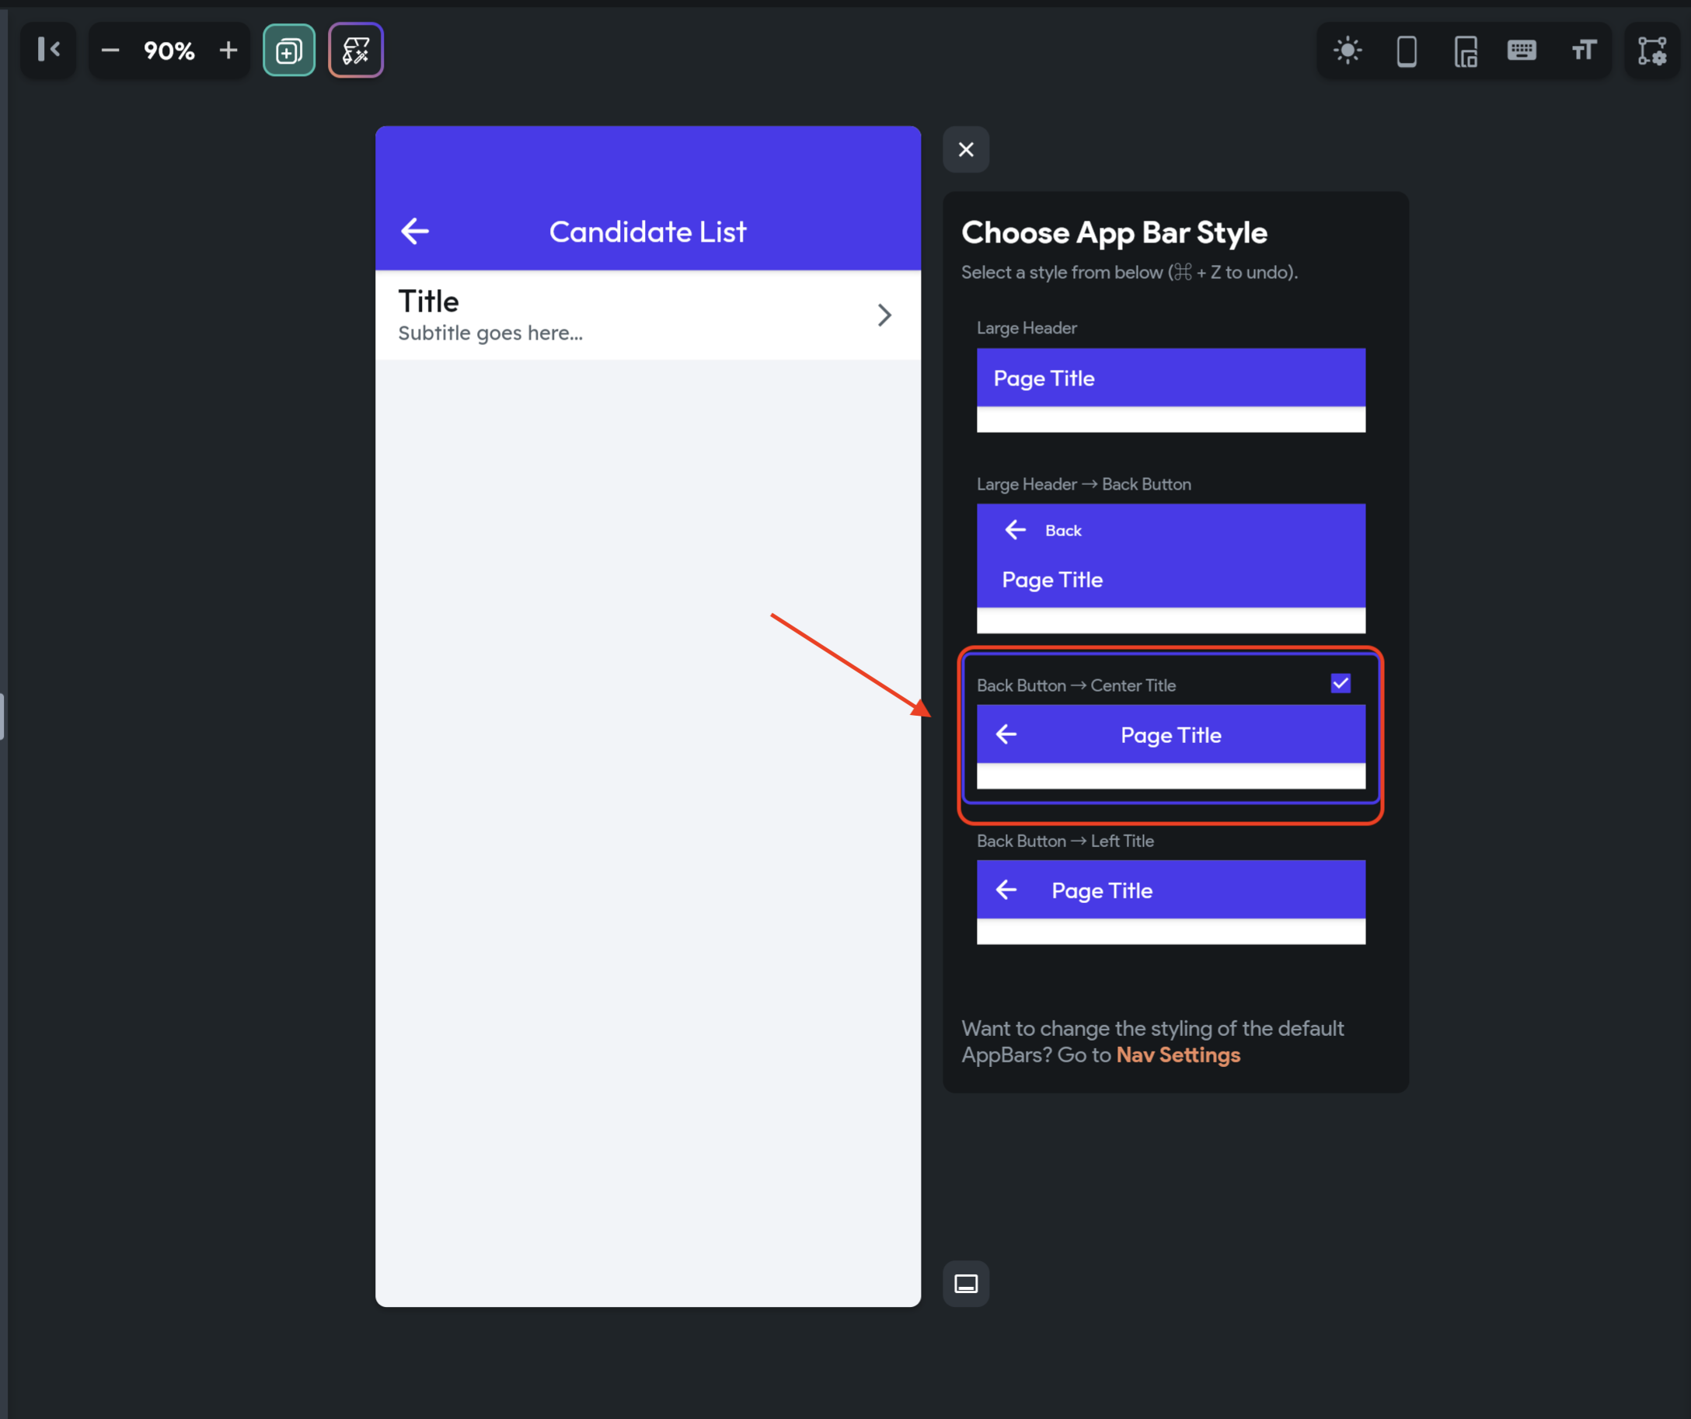Click the green add-widget duplicate icon

[289, 51]
